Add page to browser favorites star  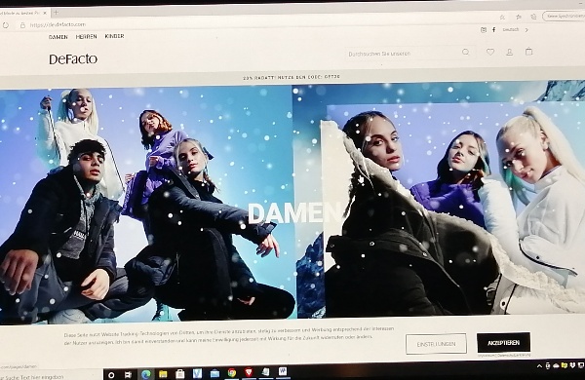click(502, 17)
